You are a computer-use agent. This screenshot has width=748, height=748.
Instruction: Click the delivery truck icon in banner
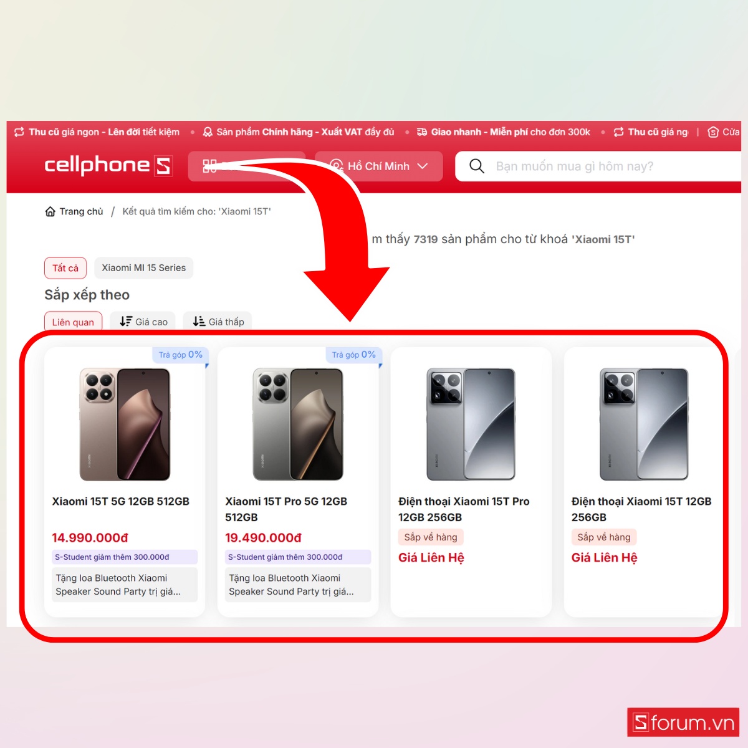pos(422,132)
